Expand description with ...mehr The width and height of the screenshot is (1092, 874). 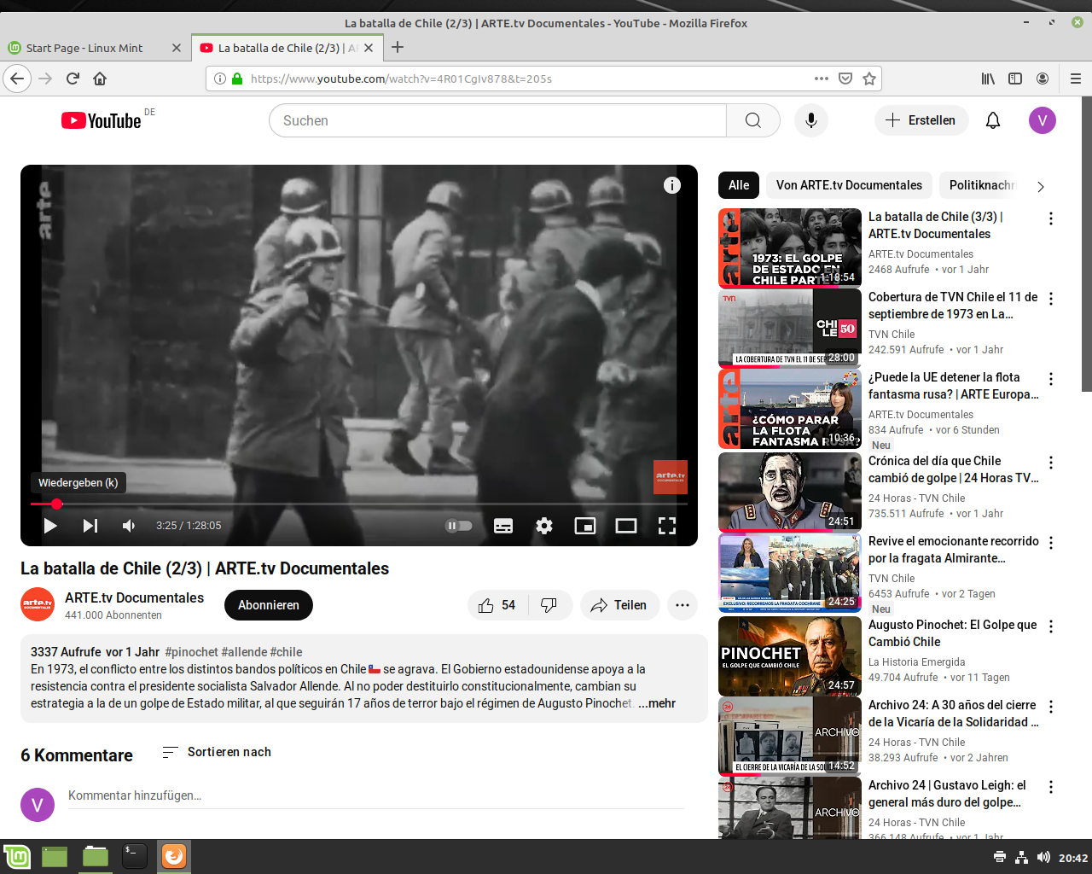pyautogui.click(x=657, y=703)
